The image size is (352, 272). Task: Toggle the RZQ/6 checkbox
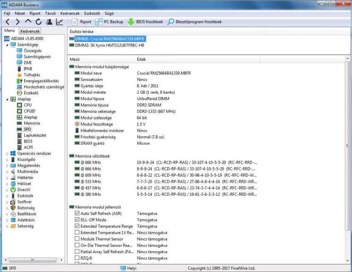coord(77,258)
